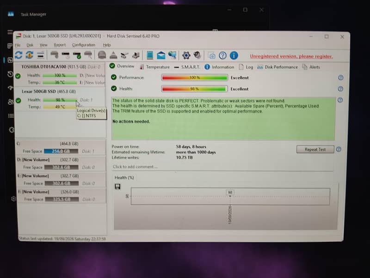The height and width of the screenshot is (278, 370).
Task: Open Task Manager Services sidebar icon
Action: pos(11,130)
